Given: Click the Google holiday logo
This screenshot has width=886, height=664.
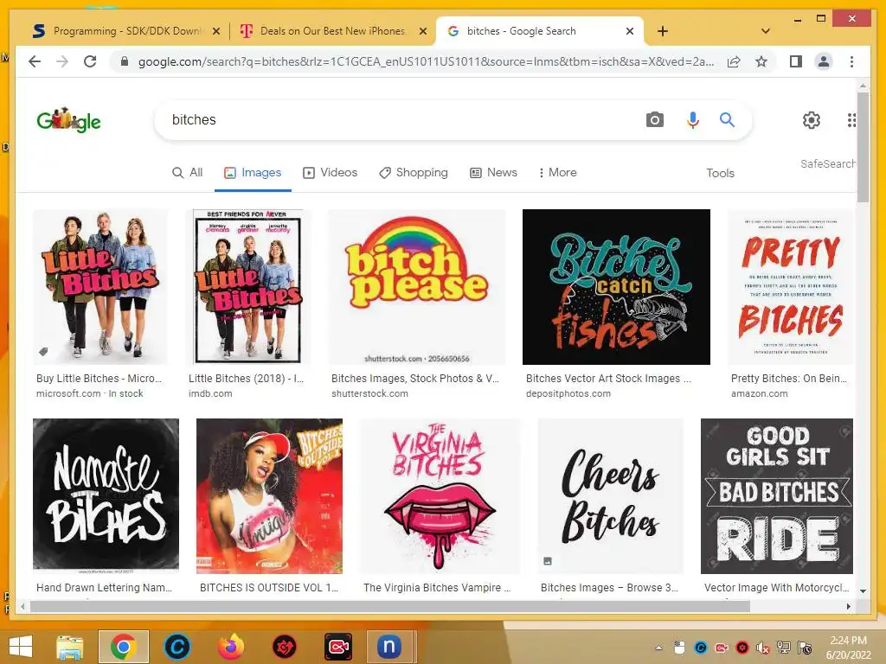Looking at the screenshot, I should click(68, 119).
